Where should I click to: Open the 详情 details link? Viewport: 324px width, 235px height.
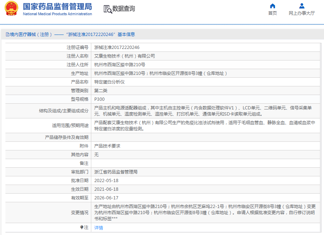coord(98,228)
